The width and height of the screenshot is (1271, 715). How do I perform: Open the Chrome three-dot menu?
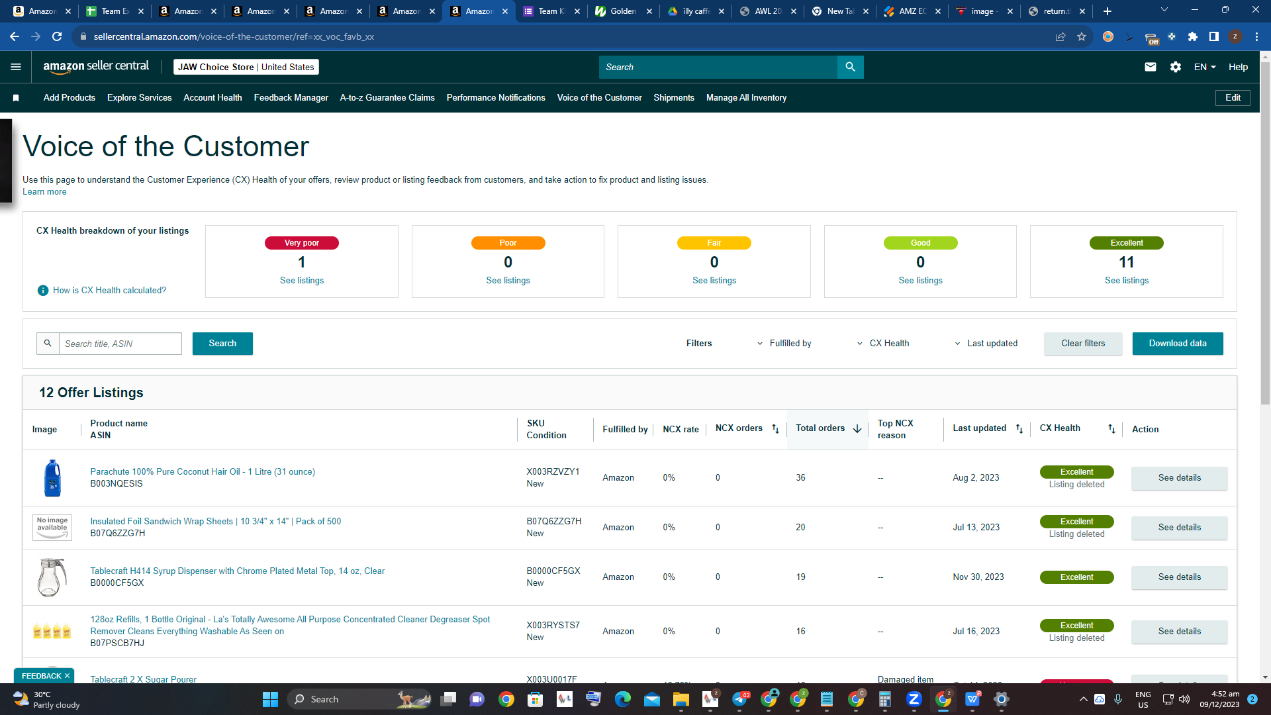pos(1256,37)
